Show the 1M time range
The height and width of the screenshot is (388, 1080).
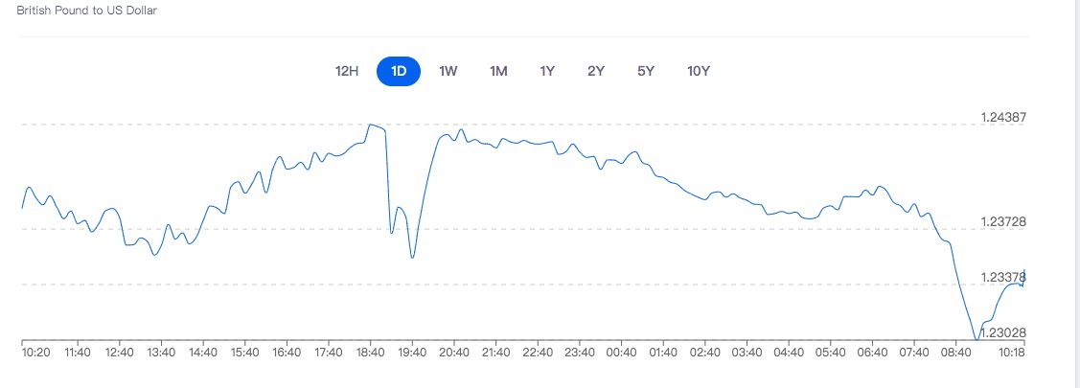(x=498, y=72)
